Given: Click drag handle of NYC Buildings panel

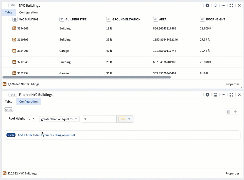Looking at the screenshot, I should (5, 5).
